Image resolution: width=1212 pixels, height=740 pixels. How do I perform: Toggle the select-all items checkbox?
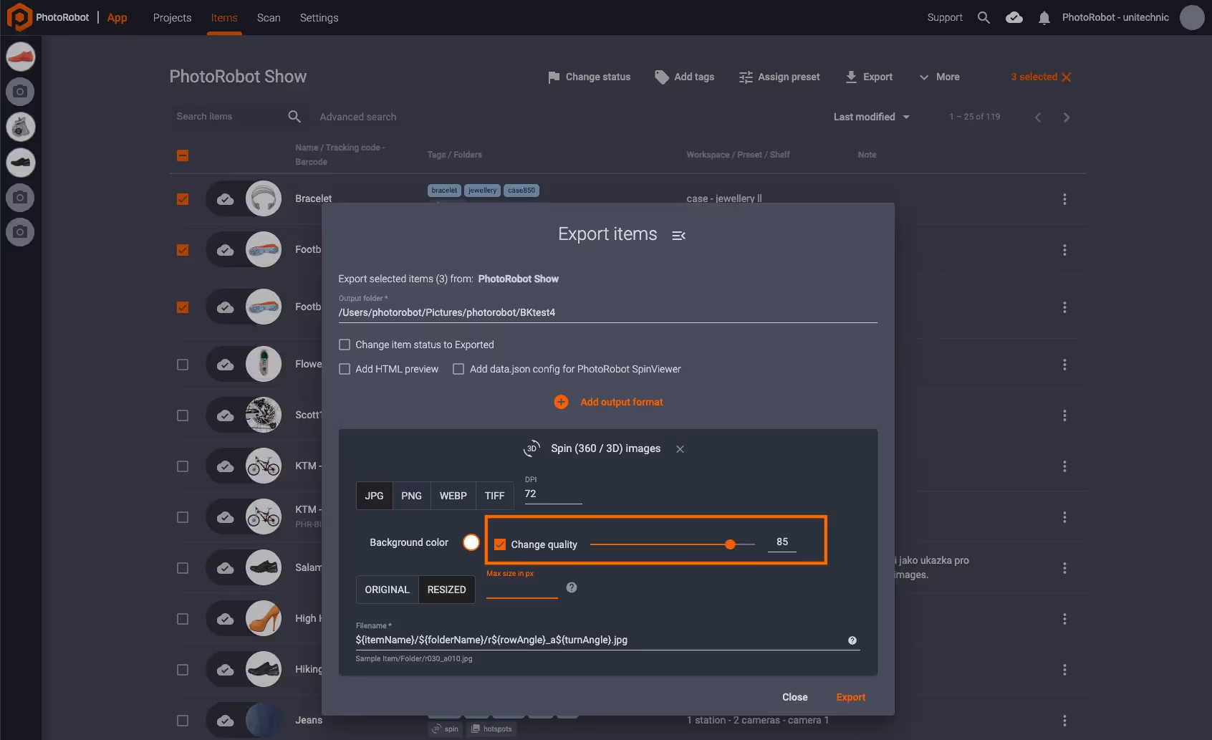(x=183, y=155)
